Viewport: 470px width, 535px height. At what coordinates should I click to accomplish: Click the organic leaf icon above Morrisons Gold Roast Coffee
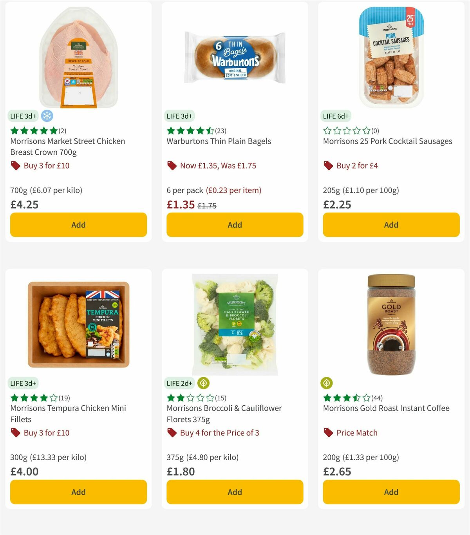(327, 383)
